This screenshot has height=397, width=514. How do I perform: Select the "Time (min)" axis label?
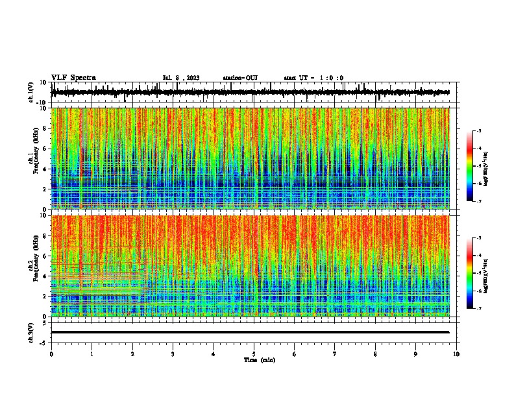click(260, 360)
